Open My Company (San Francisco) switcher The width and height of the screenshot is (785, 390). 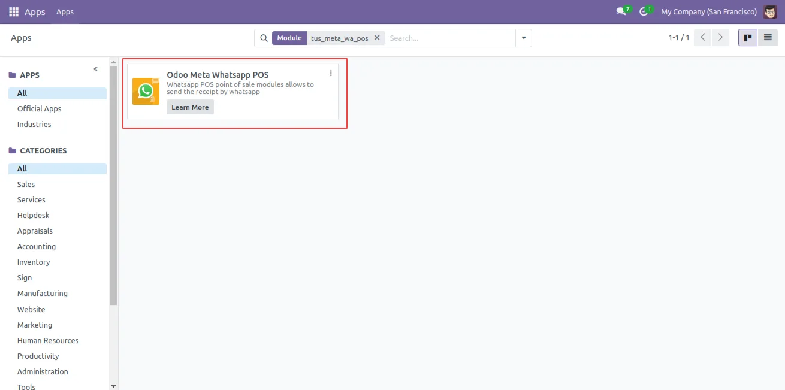pyautogui.click(x=709, y=12)
